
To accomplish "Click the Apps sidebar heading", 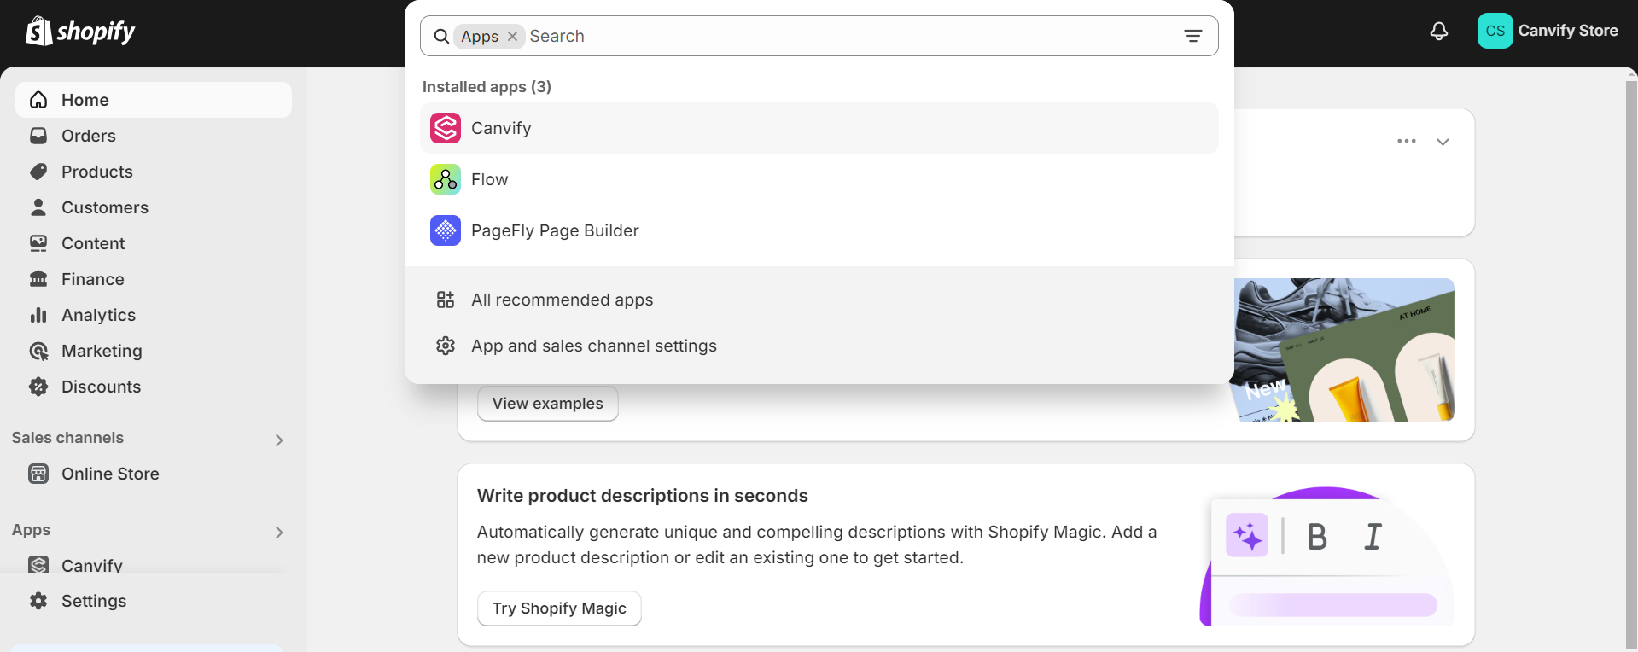I will tap(31, 530).
